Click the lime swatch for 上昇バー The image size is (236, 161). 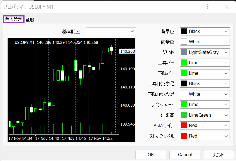(x=184, y=63)
